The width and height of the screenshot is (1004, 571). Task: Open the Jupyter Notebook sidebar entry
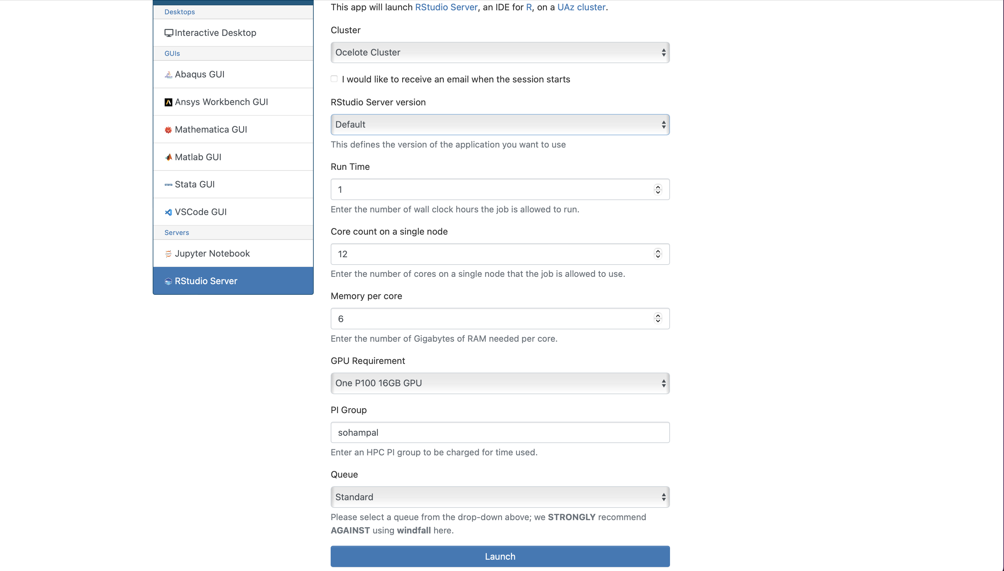tap(212, 253)
